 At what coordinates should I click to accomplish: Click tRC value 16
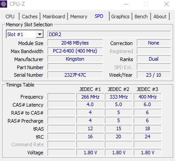[x=90, y=136]
